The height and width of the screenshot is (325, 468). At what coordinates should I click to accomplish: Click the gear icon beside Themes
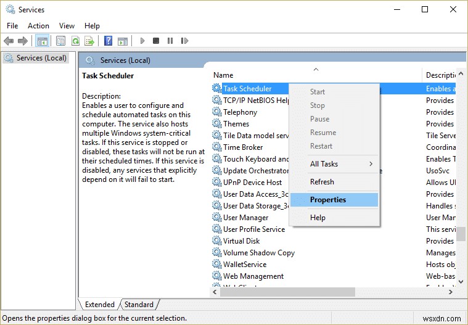pyautogui.click(x=216, y=123)
